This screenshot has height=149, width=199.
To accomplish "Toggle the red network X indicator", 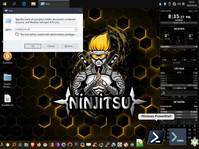I will [x=162, y=102].
